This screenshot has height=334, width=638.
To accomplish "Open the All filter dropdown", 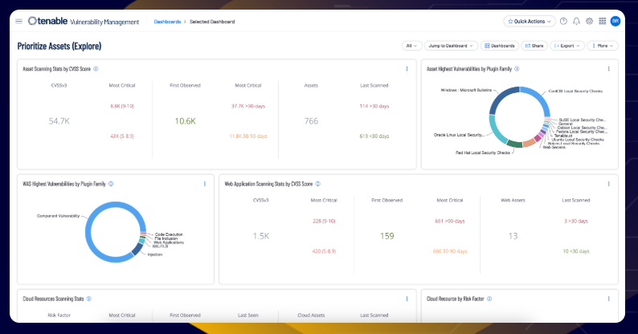I will pos(411,46).
